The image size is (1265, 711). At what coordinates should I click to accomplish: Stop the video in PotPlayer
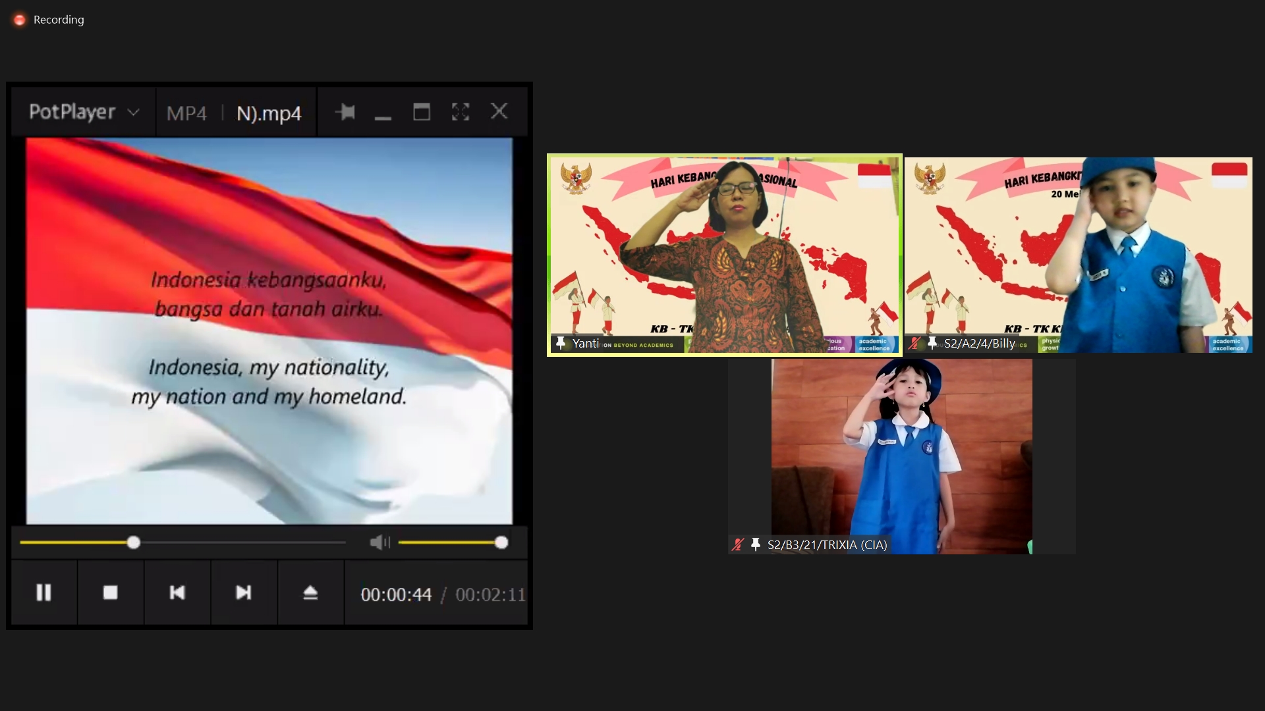pos(111,592)
